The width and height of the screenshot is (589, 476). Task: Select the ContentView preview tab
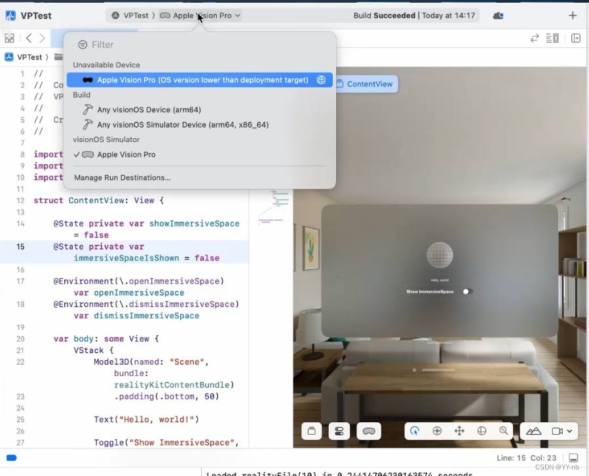pyautogui.click(x=366, y=84)
